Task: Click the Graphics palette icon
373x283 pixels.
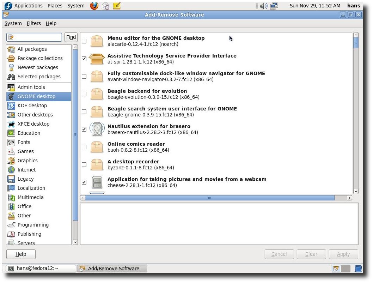Action: 11,161
